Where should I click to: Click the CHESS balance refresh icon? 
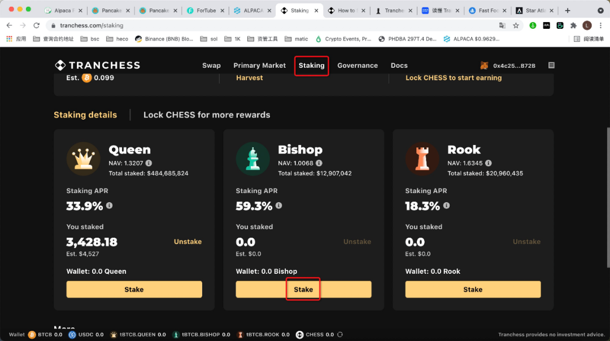click(x=340, y=334)
